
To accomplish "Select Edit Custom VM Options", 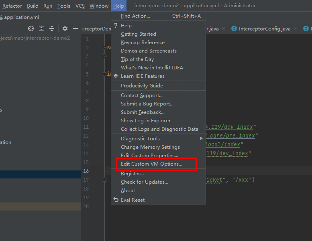I will coord(158,164).
